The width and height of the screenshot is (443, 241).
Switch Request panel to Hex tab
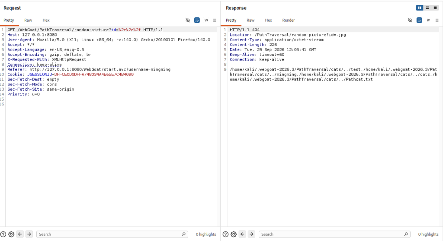46,20
